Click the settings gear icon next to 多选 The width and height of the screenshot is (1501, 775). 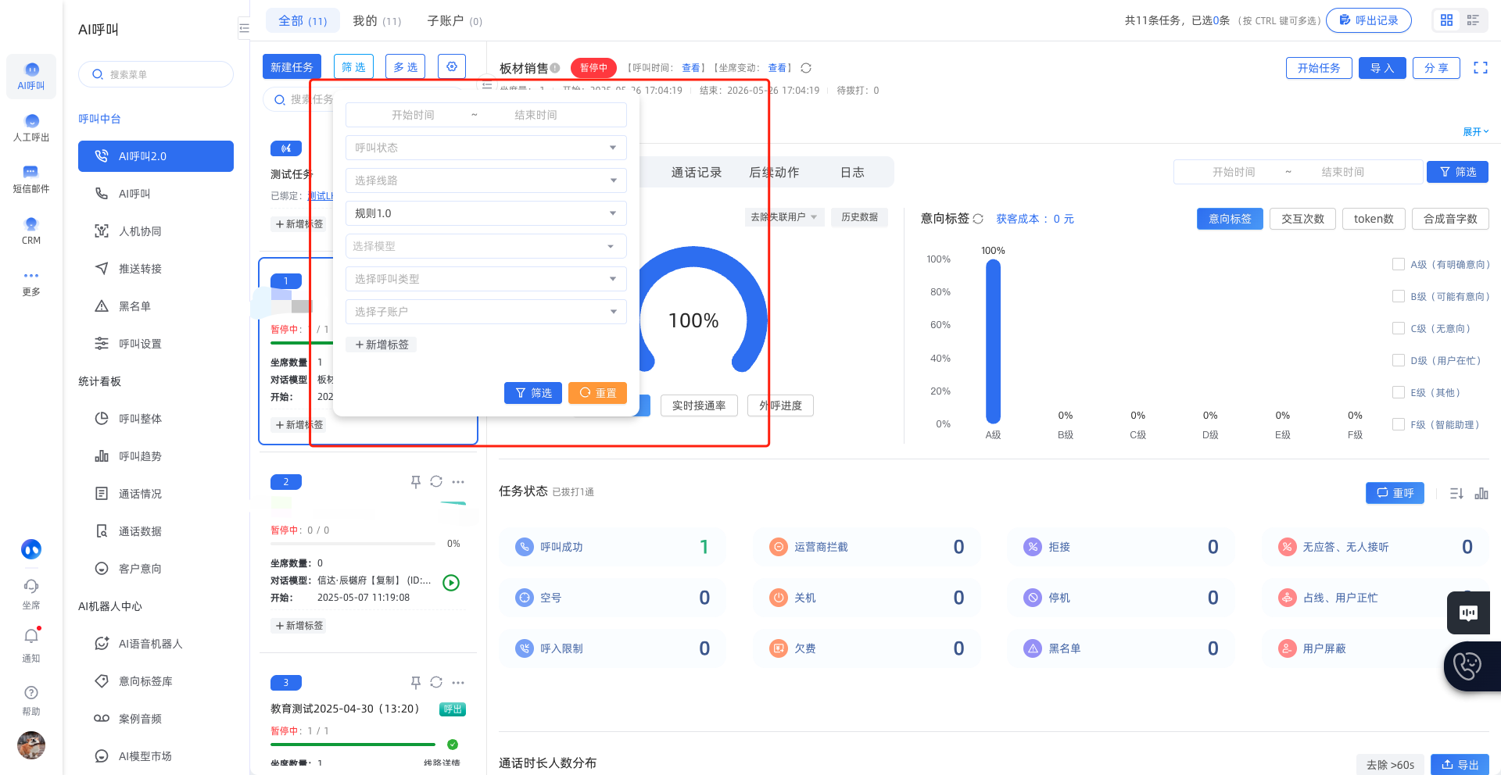pyautogui.click(x=452, y=66)
